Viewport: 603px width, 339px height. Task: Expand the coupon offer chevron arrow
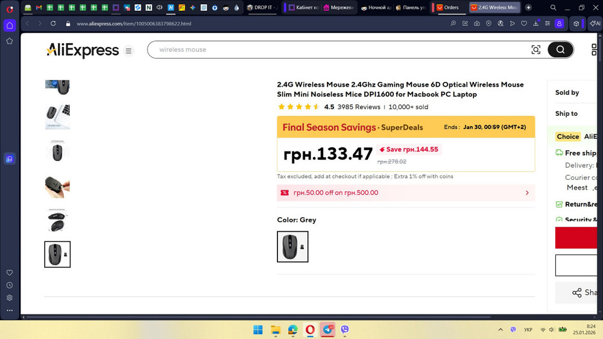tap(527, 193)
